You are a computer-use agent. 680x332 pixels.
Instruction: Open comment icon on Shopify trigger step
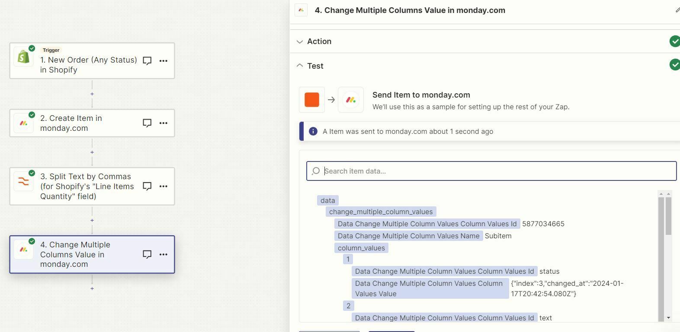(x=147, y=61)
